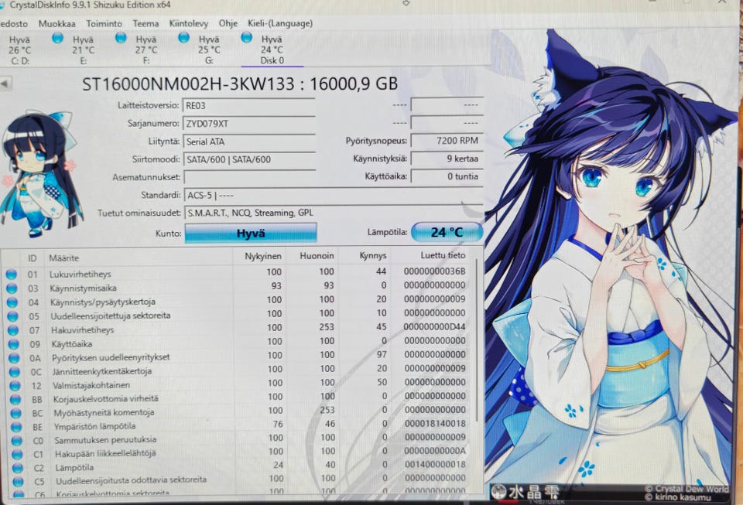Select raw value 001400000018
The width and height of the screenshot is (743, 505).
pyautogui.click(x=435, y=465)
